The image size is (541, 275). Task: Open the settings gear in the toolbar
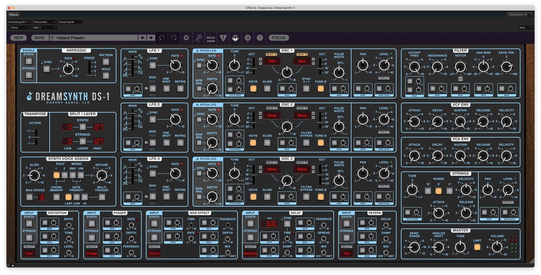(x=186, y=38)
